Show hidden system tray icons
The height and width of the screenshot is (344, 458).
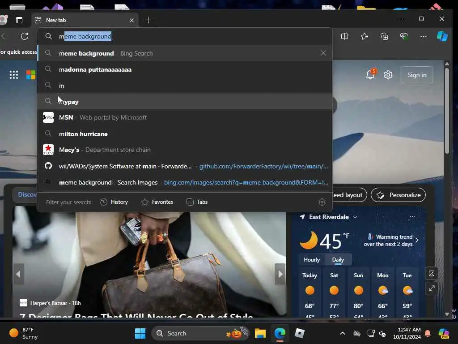[x=343, y=333]
